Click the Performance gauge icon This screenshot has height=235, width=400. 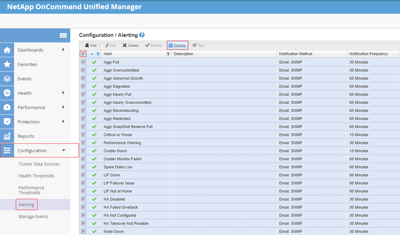(x=7, y=108)
